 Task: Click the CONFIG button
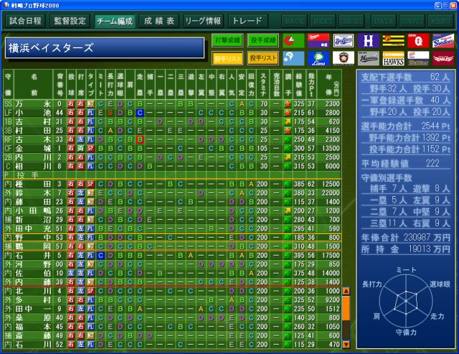412,21
